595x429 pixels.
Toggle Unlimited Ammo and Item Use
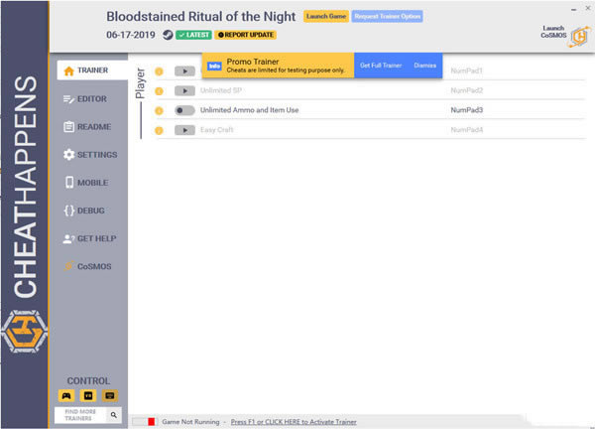[184, 110]
